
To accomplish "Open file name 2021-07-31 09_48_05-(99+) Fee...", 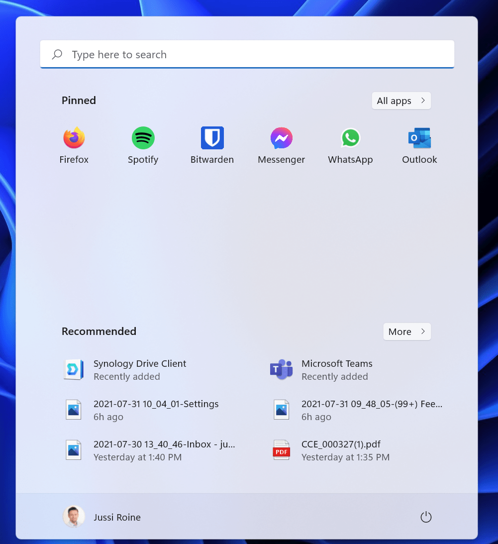I will click(x=372, y=404).
